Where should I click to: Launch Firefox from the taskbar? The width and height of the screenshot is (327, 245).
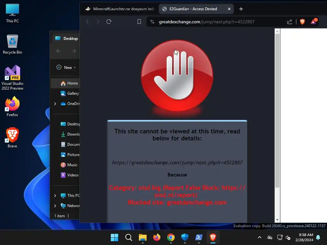click(156, 237)
